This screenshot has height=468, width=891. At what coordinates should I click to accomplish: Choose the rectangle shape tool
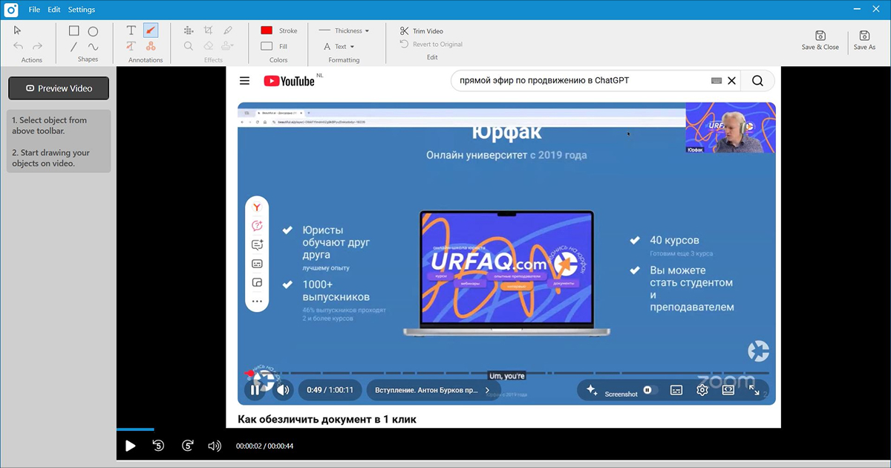coord(74,31)
